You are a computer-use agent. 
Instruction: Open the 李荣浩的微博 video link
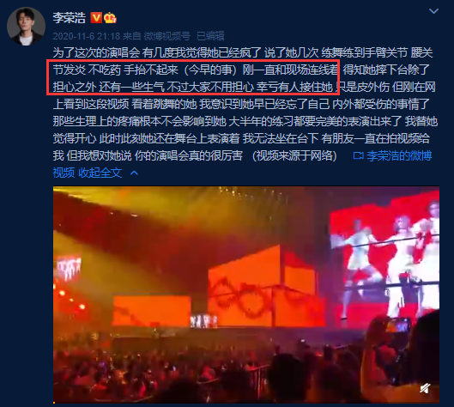tap(399, 156)
